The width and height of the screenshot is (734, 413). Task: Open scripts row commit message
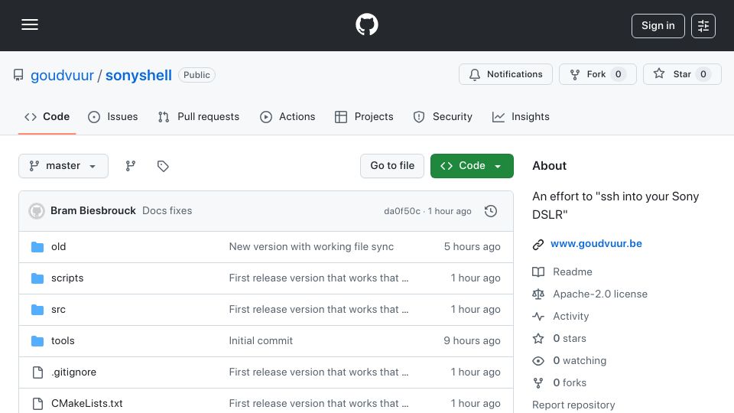click(x=319, y=278)
